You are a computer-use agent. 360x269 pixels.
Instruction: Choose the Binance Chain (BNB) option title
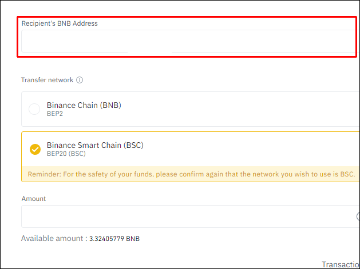pos(84,105)
